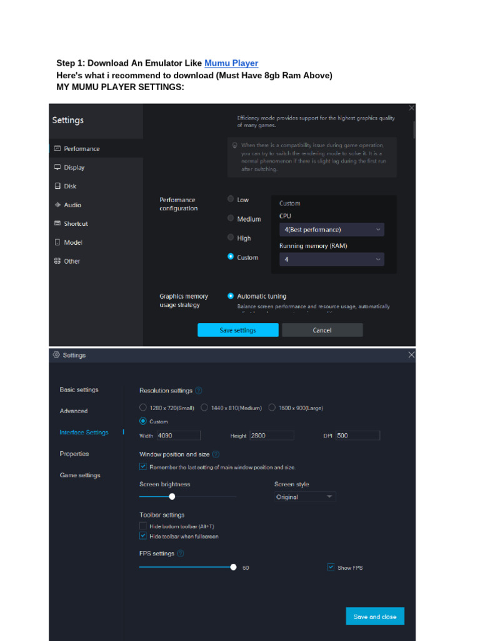The width and height of the screenshot is (480, 641).
Task: Click the Model phone icon
Action: click(x=57, y=242)
